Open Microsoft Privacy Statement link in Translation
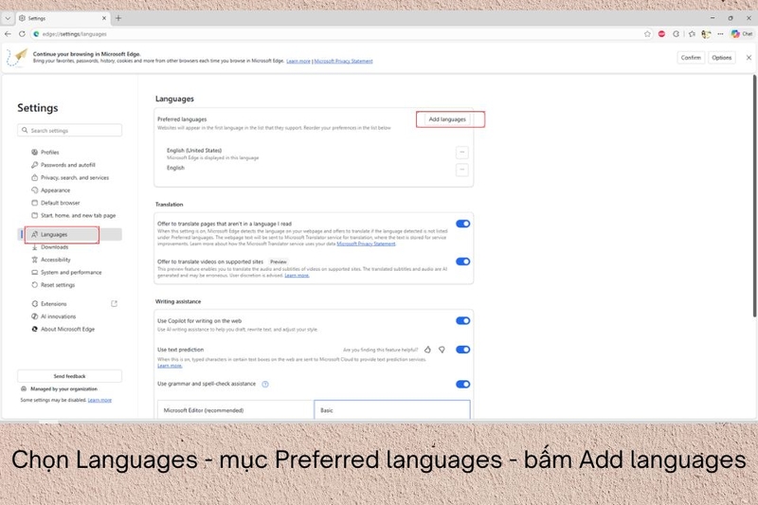Screen dimensions: 758x505 click(x=366, y=244)
